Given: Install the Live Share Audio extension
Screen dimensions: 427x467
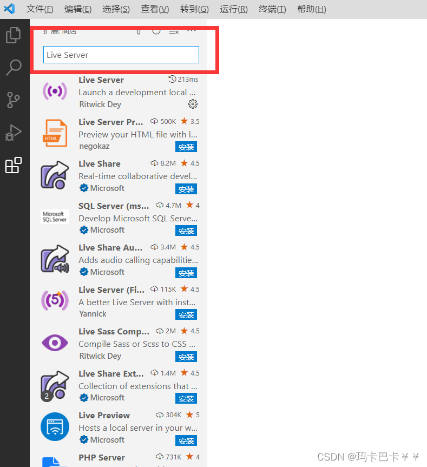Looking at the screenshot, I should click(x=186, y=273).
